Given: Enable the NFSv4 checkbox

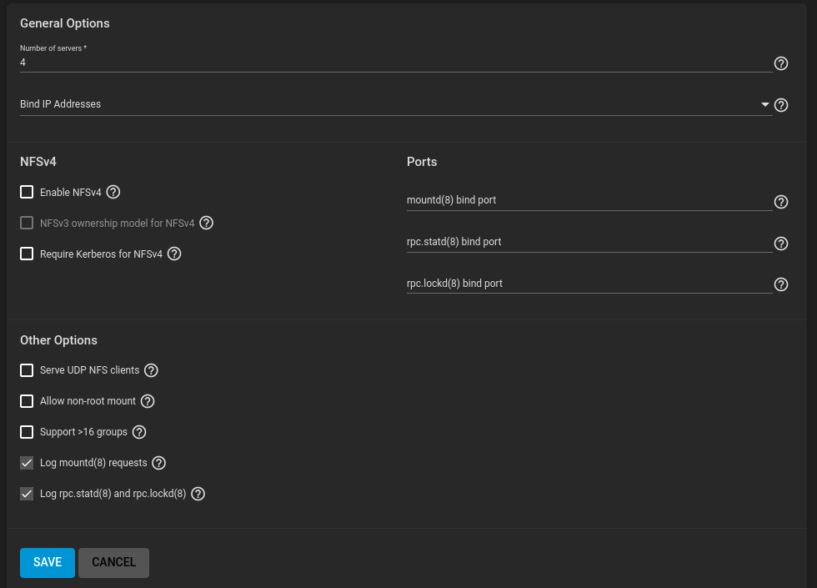Looking at the screenshot, I should point(27,192).
